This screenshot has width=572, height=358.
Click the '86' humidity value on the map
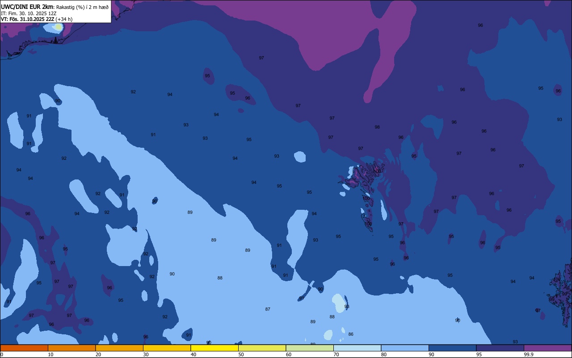tap(351, 334)
